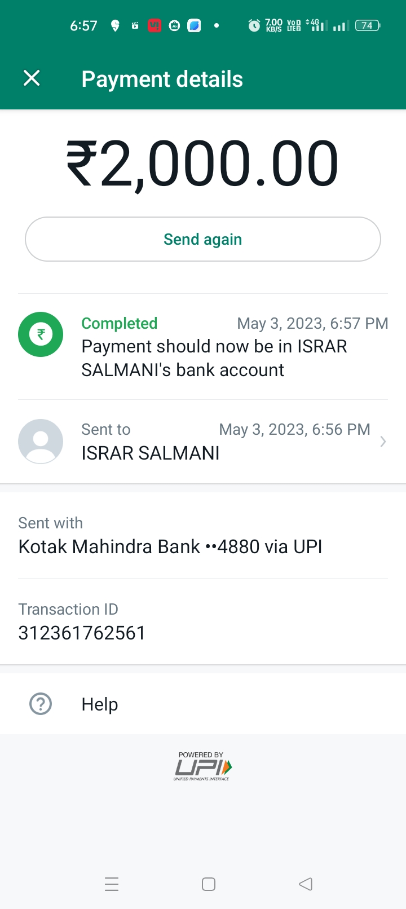The image size is (406, 909).
Task: Tap the green rupee Completed status icon
Action: 41,334
